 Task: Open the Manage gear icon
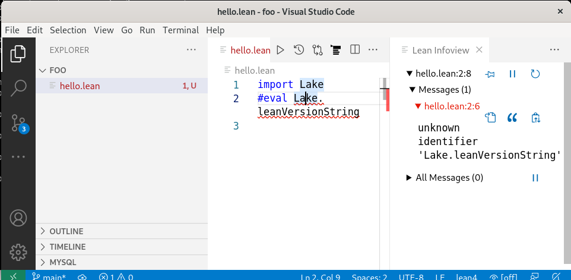click(18, 252)
